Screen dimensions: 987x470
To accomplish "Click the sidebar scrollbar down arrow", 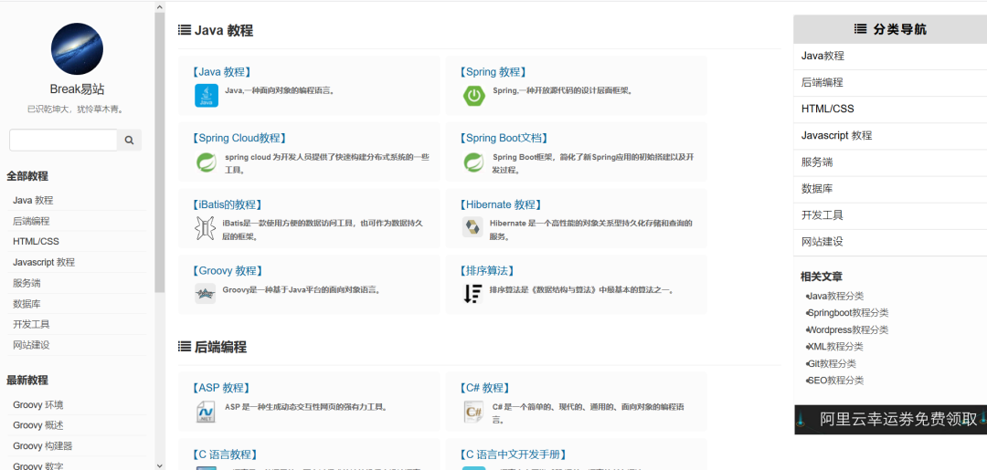I will click(159, 465).
